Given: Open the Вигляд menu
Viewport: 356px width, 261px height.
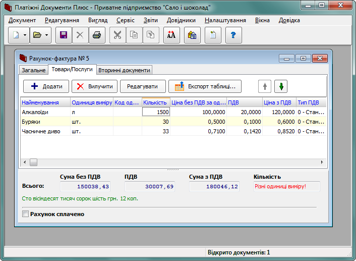Looking at the screenshot, I should [98, 20].
